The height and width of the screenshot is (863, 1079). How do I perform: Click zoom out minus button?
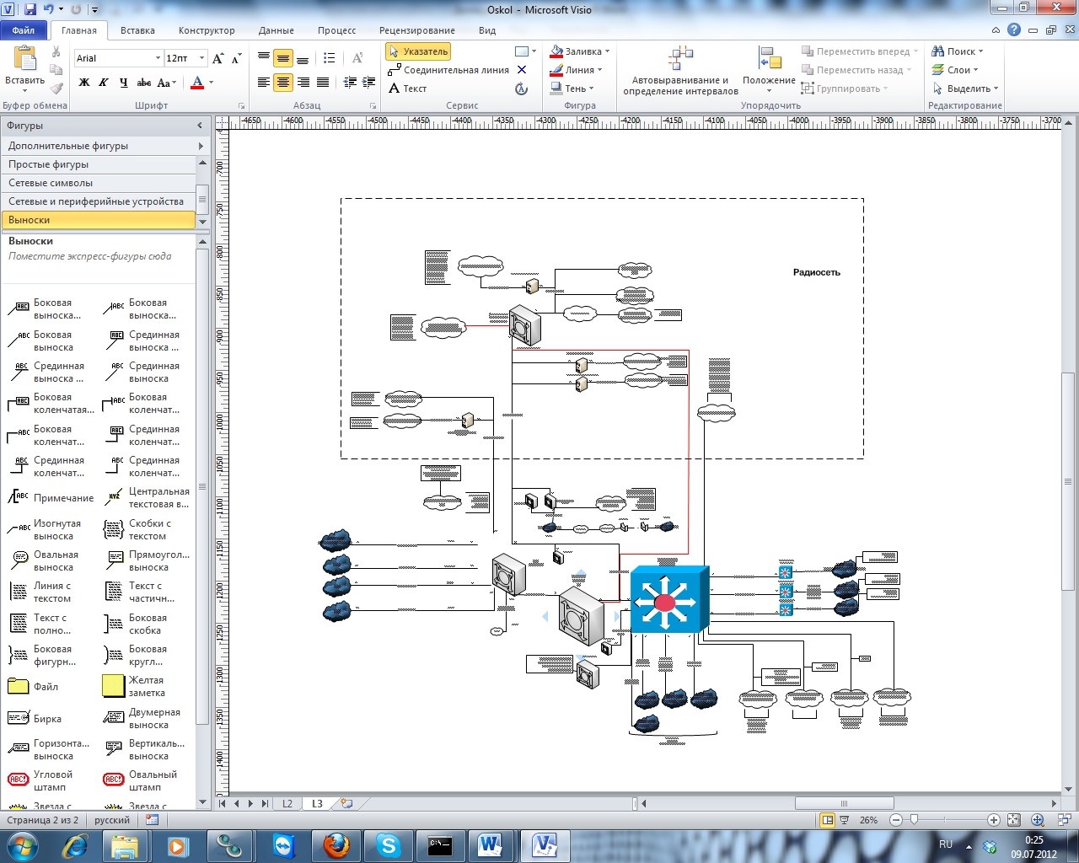coord(896,819)
